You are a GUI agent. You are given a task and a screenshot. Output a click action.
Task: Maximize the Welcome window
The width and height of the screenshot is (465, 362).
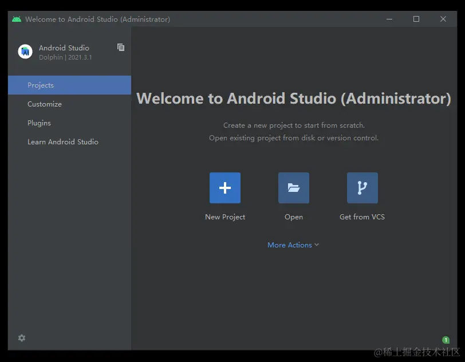(416, 19)
